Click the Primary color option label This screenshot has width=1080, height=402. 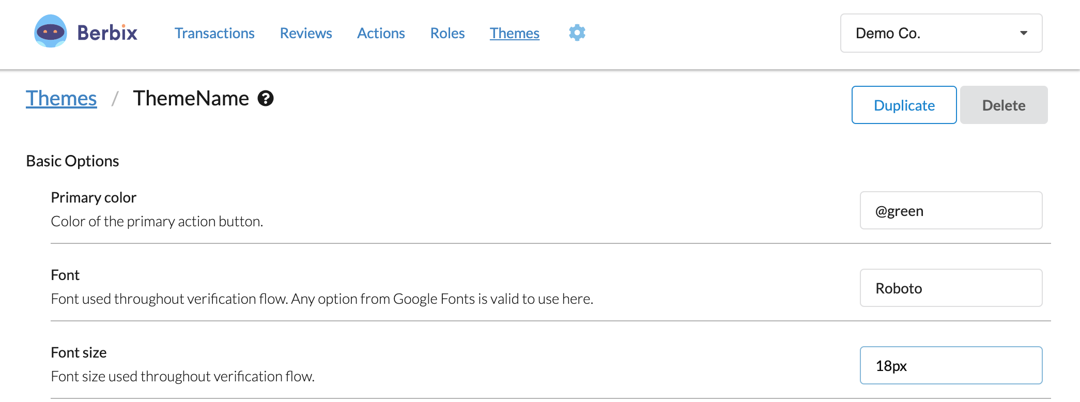click(94, 197)
